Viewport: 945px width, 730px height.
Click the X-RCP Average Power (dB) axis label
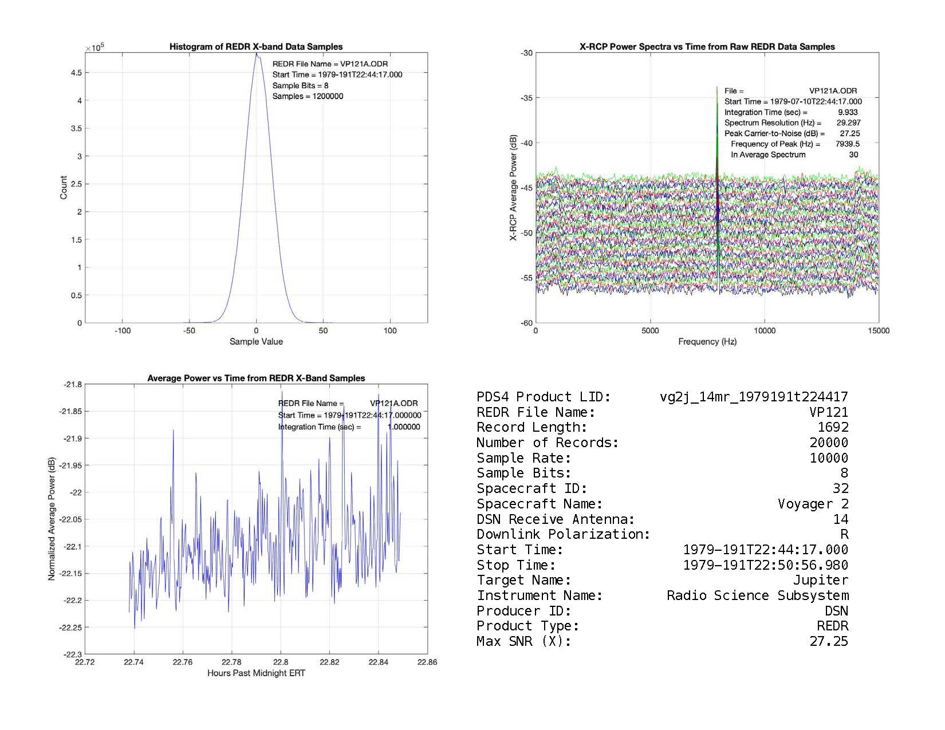(514, 188)
